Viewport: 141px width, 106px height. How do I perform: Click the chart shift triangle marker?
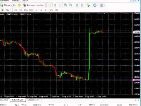[x=104, y=13]
